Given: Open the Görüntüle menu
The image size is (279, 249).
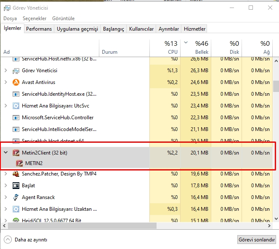Looking at the screenshot, I should tap(64, 18).
